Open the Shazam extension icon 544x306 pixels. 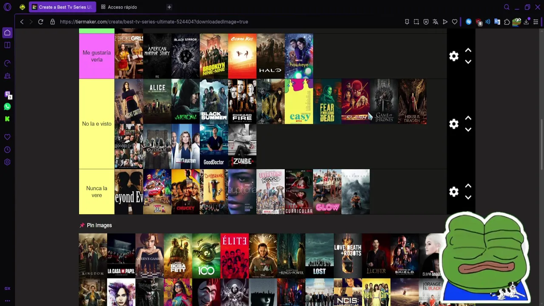(x=468, y=22)
